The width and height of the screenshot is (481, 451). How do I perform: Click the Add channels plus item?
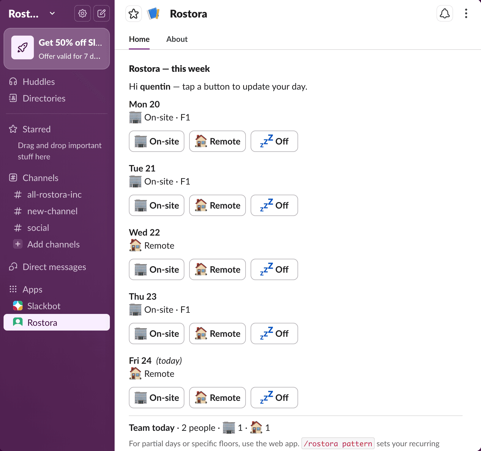[x=57, y=244]
